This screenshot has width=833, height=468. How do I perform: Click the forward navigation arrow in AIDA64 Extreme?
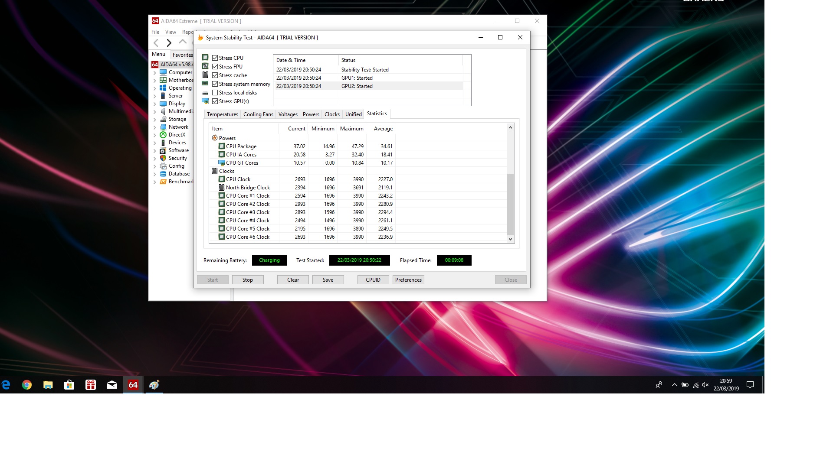(169, 42)
